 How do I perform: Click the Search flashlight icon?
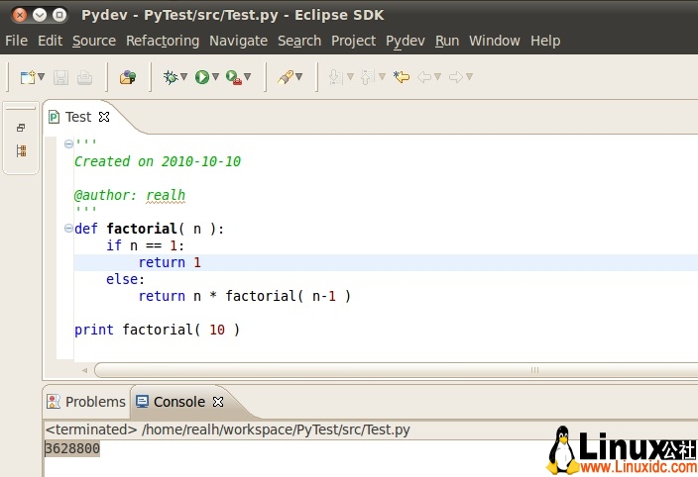click(286, 77)
